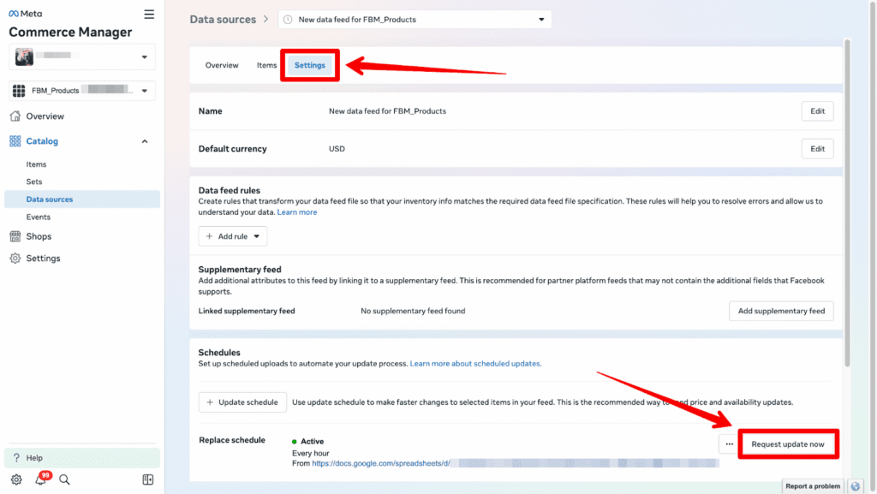Click the USD currency value
877x494 pixels.
click(x=337, y=149)
